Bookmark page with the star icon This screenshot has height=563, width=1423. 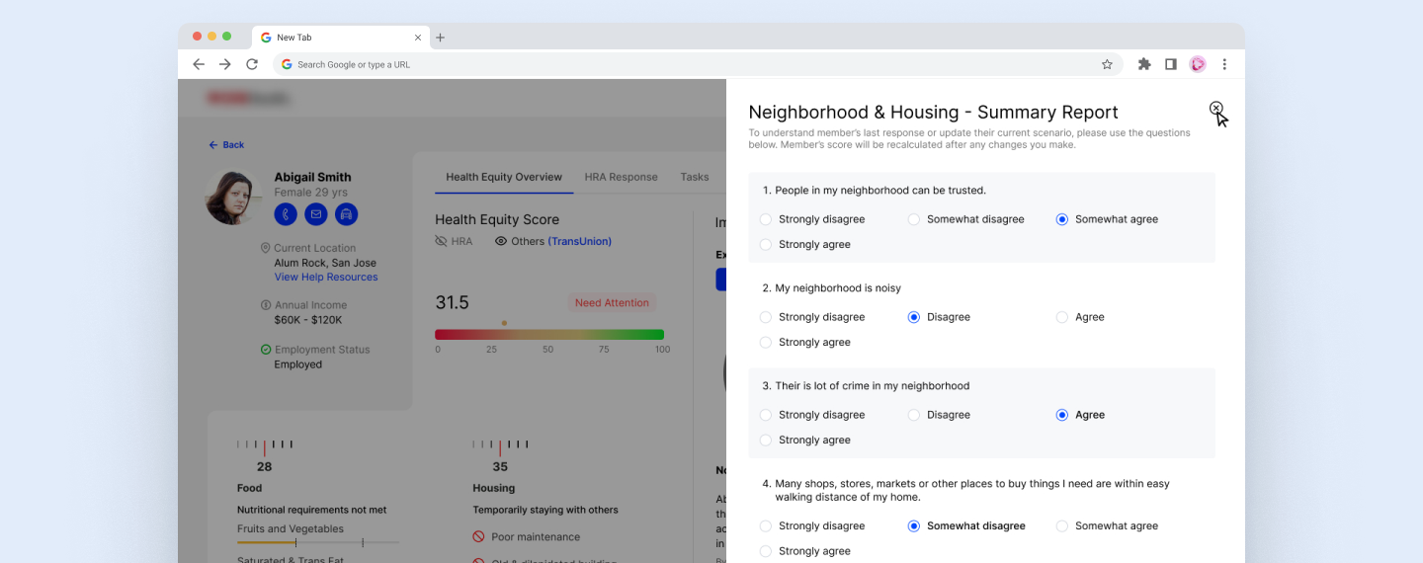click(1107, 64)
